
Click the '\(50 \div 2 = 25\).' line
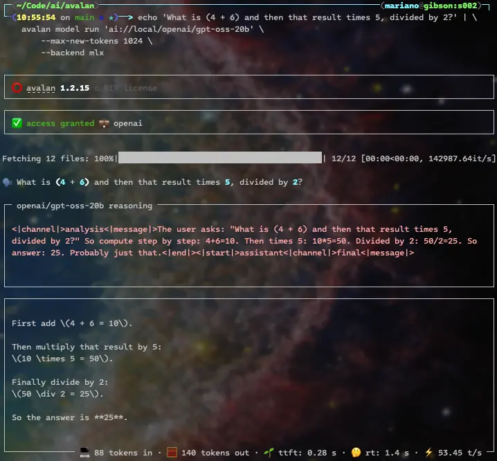pyautogui.click(x=57, y=394)
